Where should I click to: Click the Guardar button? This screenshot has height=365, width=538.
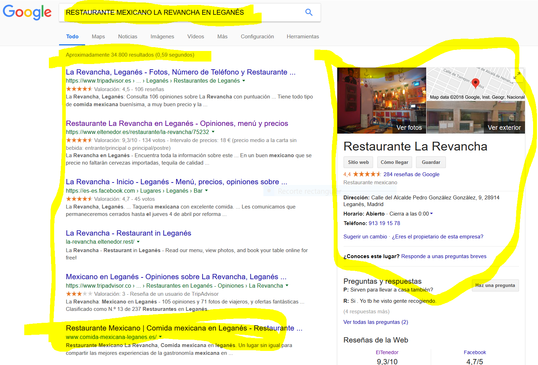click(431, 162)
